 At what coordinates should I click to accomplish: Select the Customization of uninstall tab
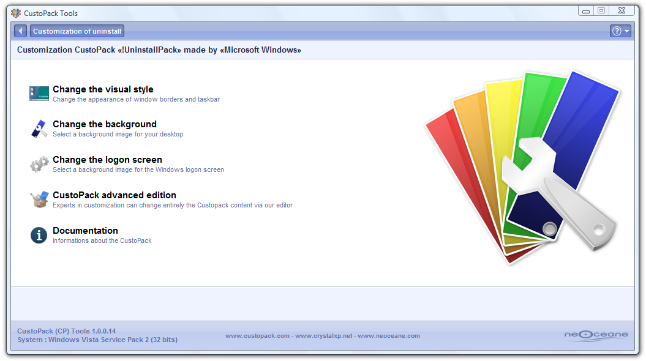[77, 31]
